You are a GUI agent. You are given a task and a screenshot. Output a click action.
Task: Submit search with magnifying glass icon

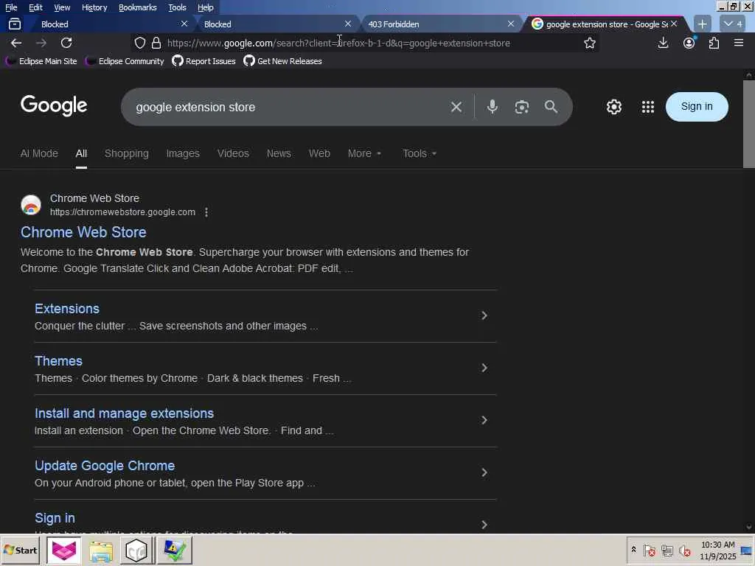click(551, 107)
